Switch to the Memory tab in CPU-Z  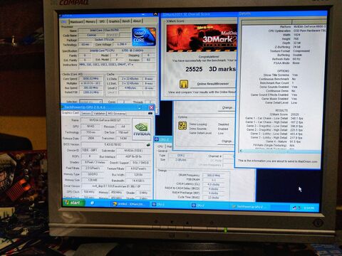[x=90, y=21]
